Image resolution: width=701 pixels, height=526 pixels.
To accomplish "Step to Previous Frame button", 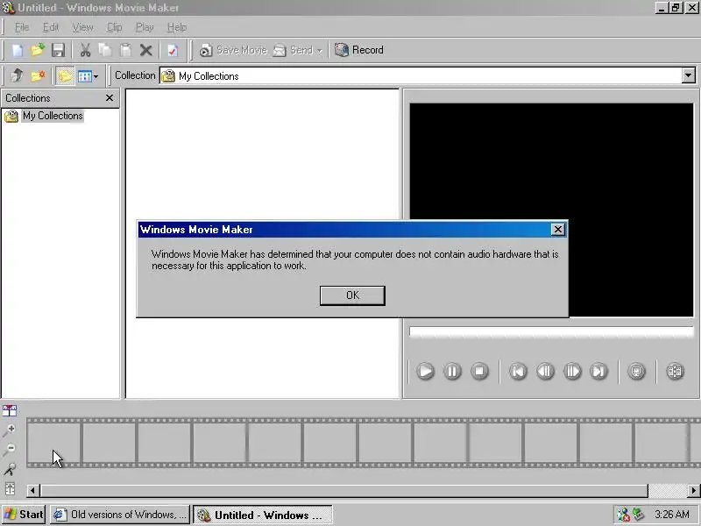I will pos(545,371).
